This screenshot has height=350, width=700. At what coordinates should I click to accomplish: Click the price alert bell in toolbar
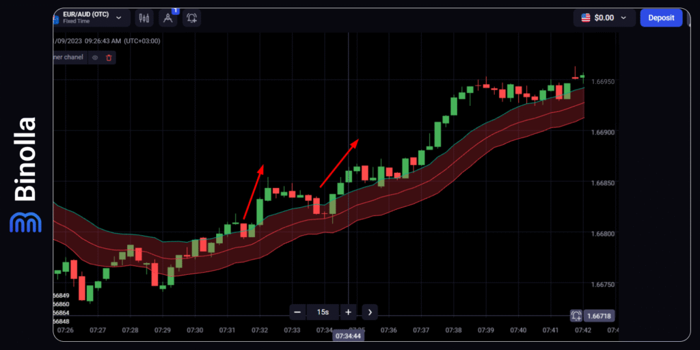click(x=192, y=18)
